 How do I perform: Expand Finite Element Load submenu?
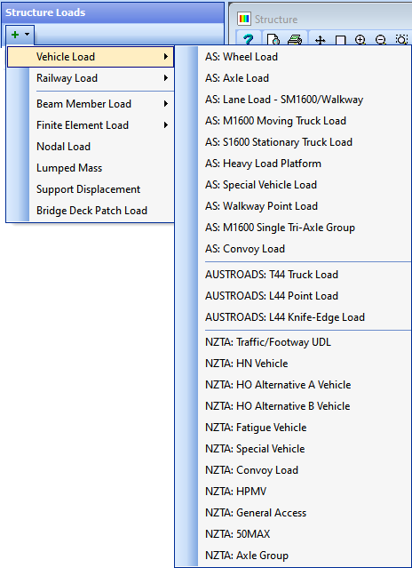tap(91, 125)
